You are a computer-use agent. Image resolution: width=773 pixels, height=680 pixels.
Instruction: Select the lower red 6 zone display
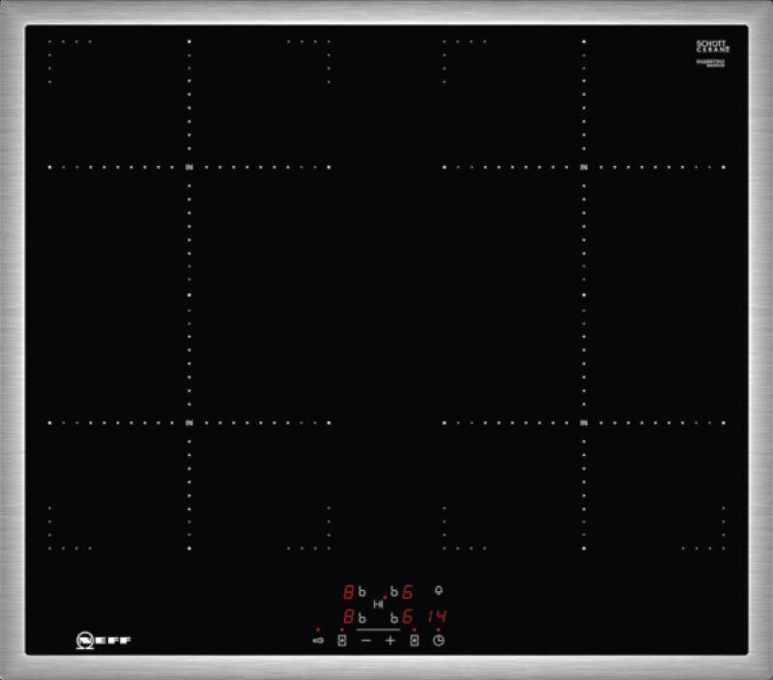point(407,616)
